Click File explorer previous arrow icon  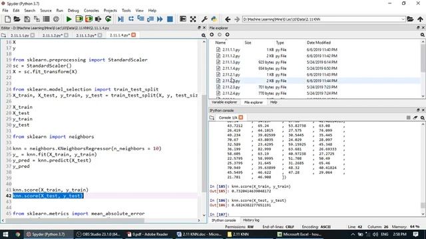212,35
